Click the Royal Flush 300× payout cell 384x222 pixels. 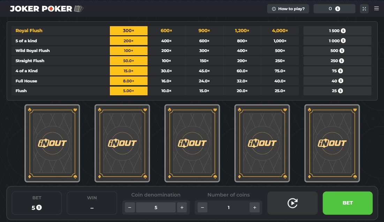pyautogui.click(x=128, y=31)
